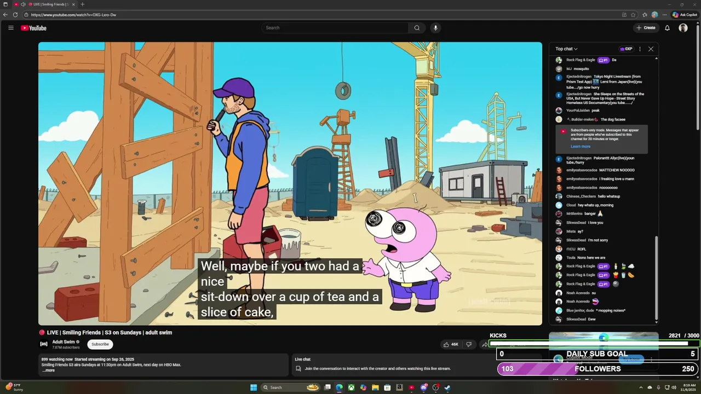701x394 pixels.
Task: Add page to favorites star icon
Action: click(x=633, y=15)
